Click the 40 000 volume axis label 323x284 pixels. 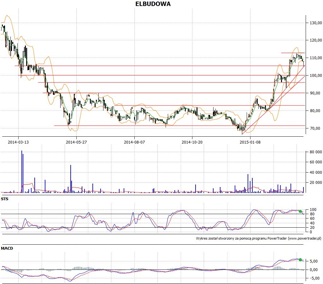point(316,172)
